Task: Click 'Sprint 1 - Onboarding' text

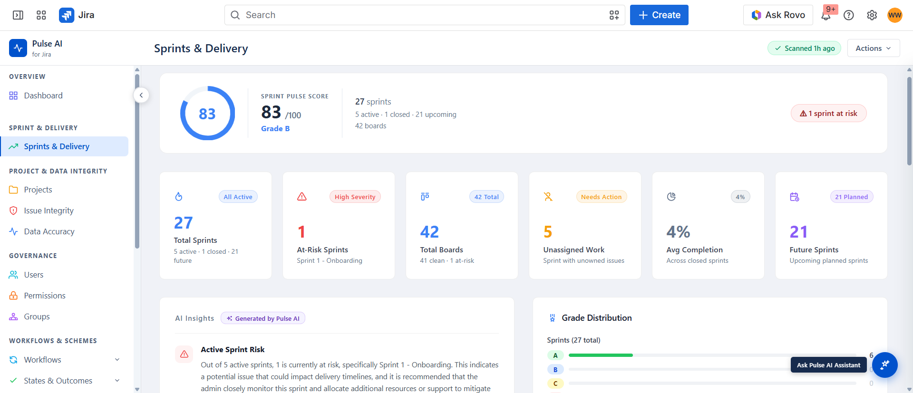Action: 330,261
